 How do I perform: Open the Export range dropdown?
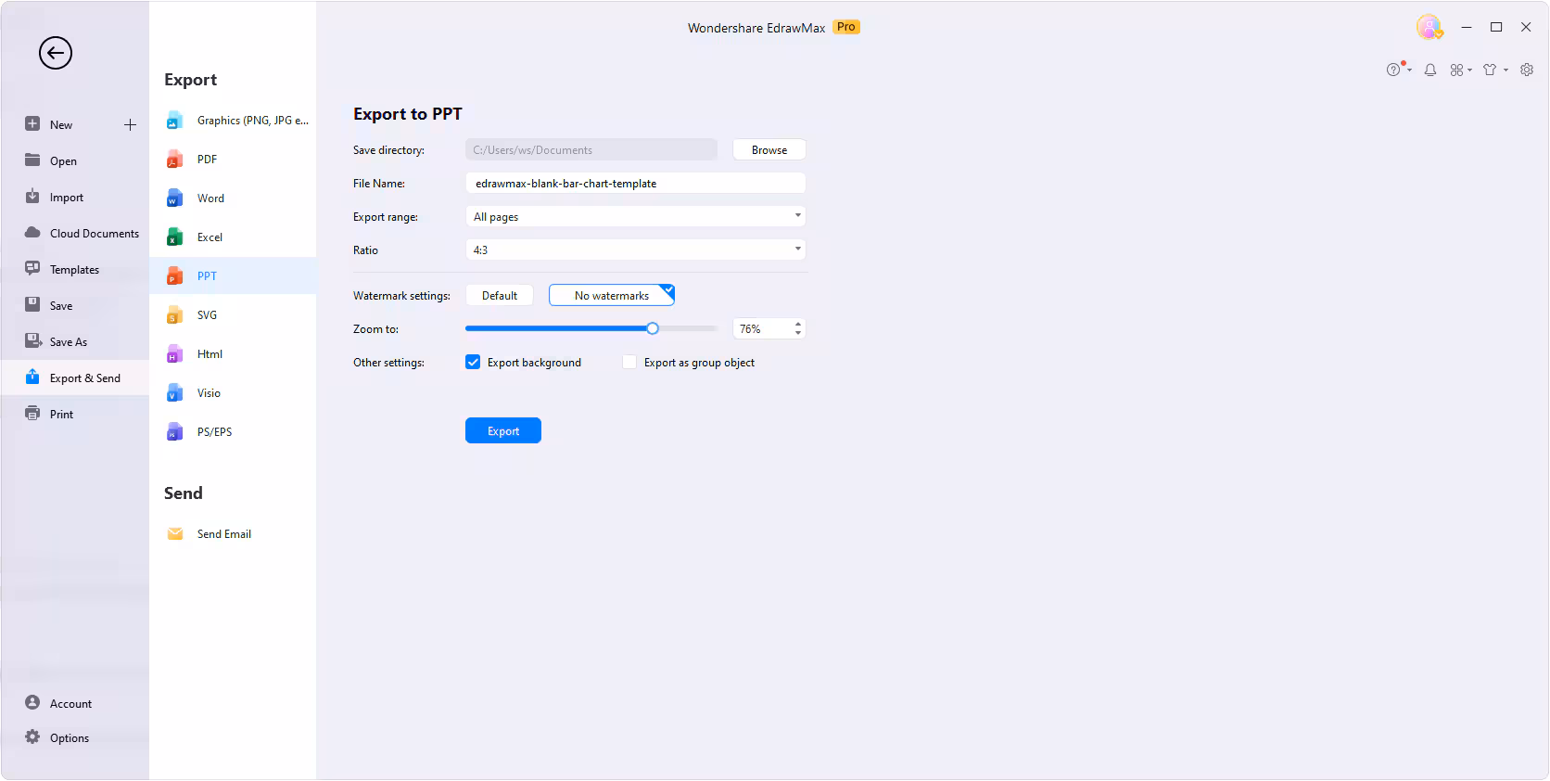635,217
